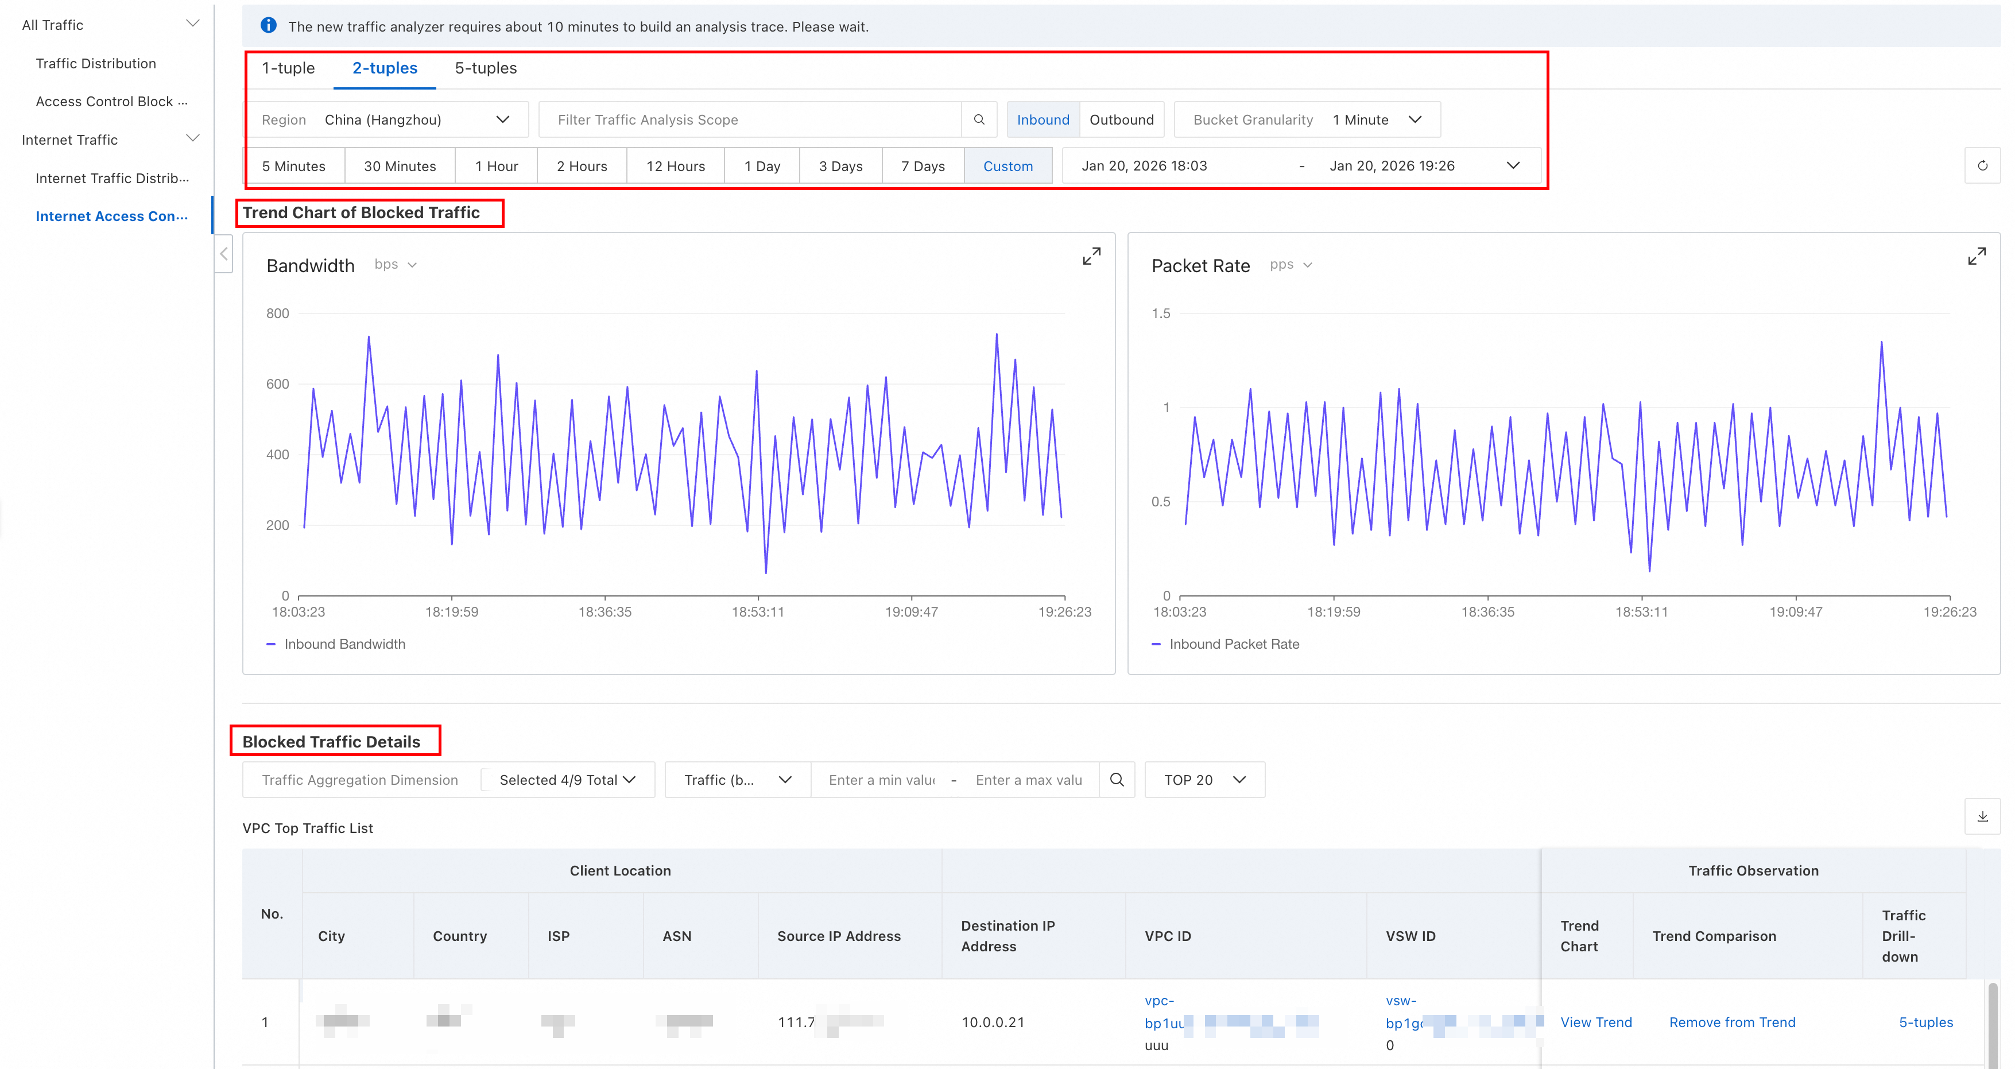This screenshot has width=2015, height=1069.
Task: Open the Bucket Granularity 1 Minute dropdown
Action: [1307, 119]
